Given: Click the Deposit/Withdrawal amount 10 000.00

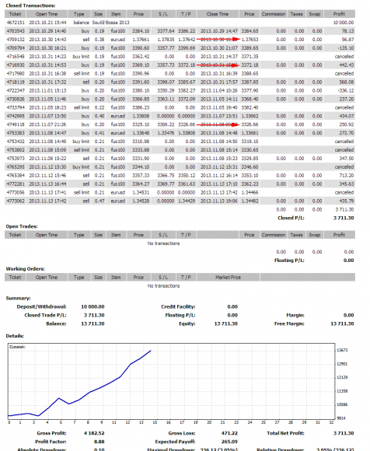Looking at the screenshot, I should [x=92, y=307].
